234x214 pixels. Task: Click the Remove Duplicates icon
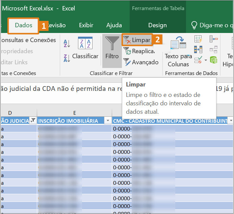[198, 50]
